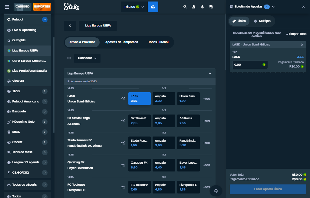The image size is (310, 198).
Task: Open Todos Futebol tab
Action: coord(158,42)
